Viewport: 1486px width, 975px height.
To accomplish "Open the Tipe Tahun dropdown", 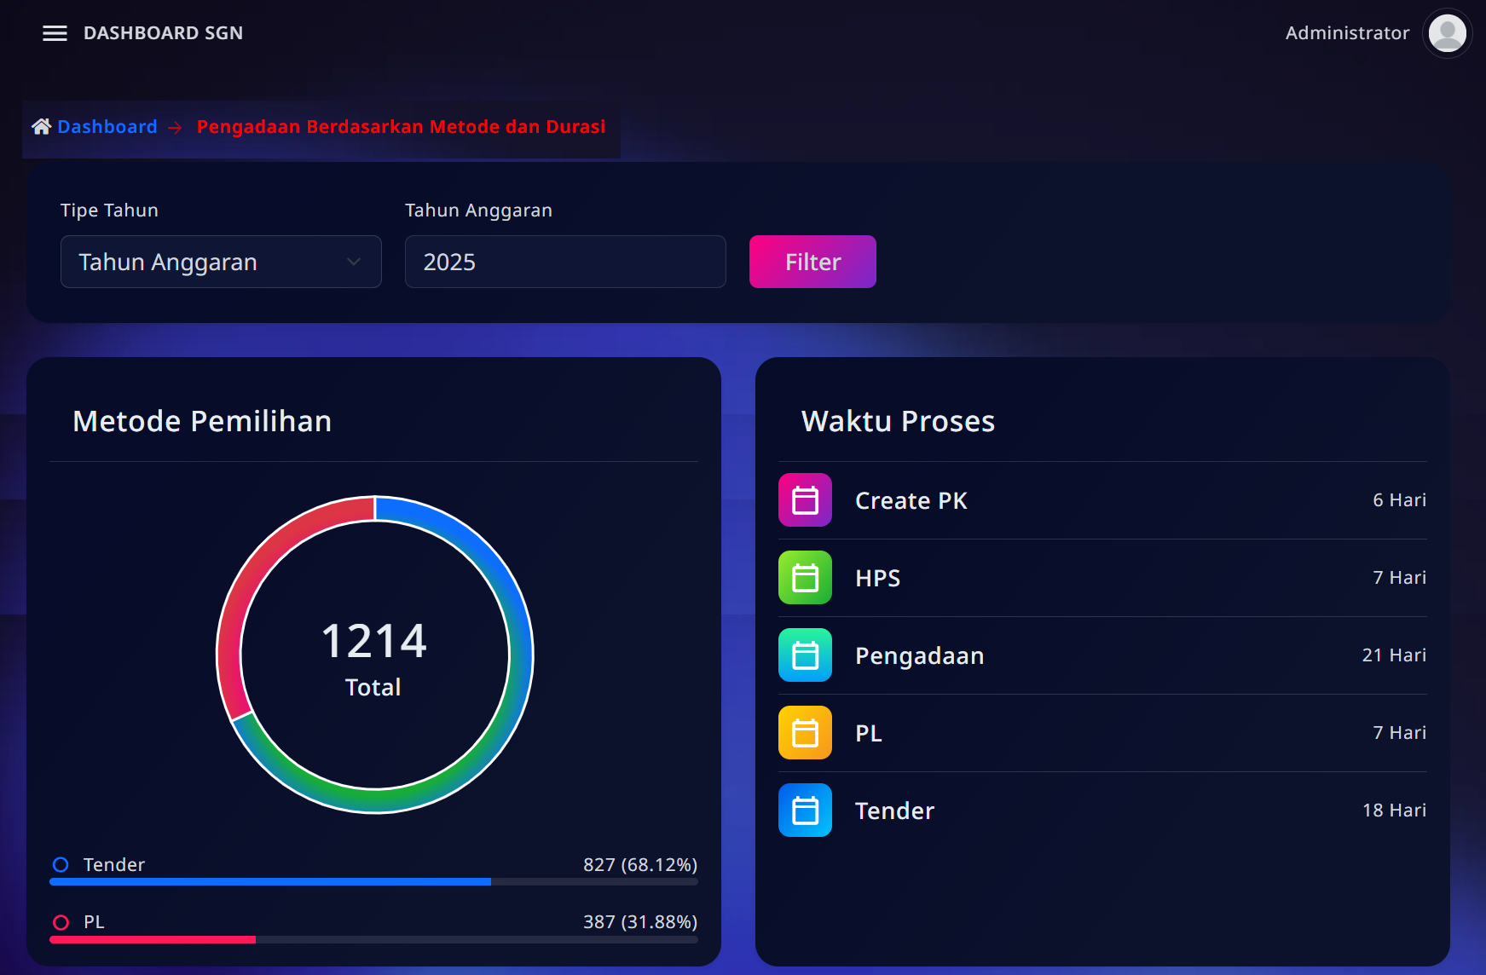I will pyautogui.click(x=220, y=262).
